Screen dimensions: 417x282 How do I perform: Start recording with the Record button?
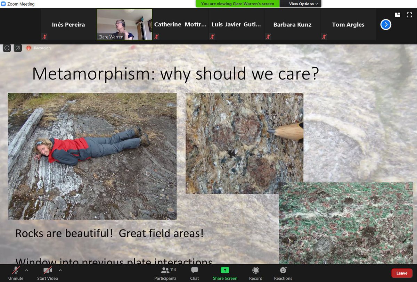tap(256, 273)
